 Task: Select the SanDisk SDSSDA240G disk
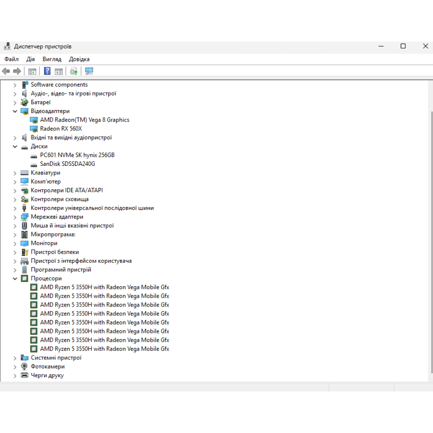(x=67, y=164)
